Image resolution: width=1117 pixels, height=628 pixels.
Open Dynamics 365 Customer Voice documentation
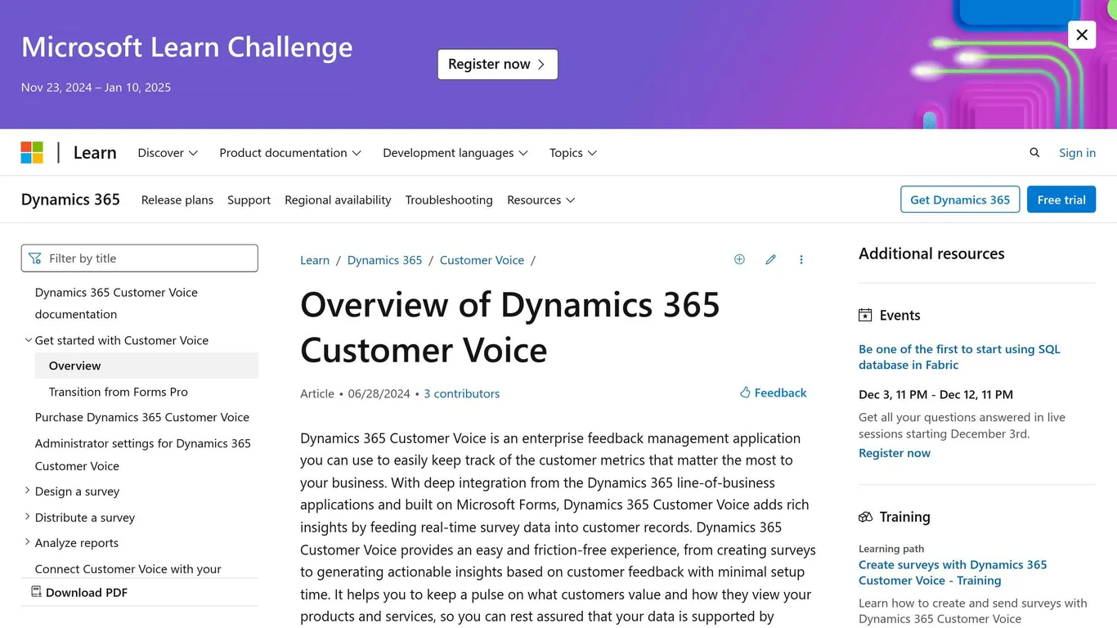click(116, 303)
